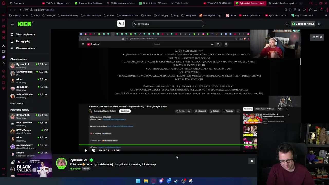Open the Chat panel button
The width and height of the screenshot is (329, 185).
tap(317, 37)
